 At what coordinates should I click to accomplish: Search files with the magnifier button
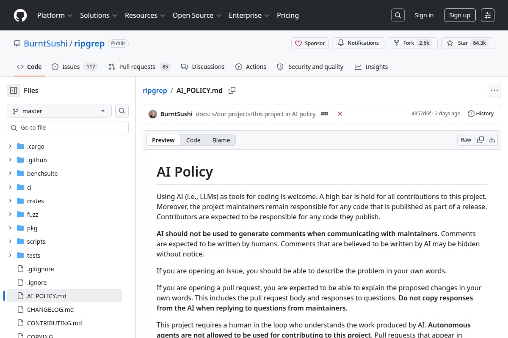tap(122, 111)
